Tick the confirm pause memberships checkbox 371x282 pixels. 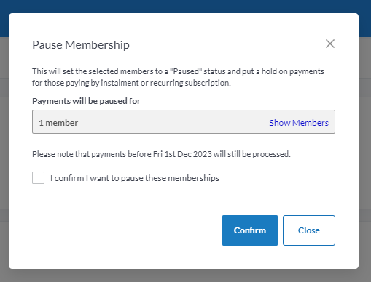[x=38, y=177]
